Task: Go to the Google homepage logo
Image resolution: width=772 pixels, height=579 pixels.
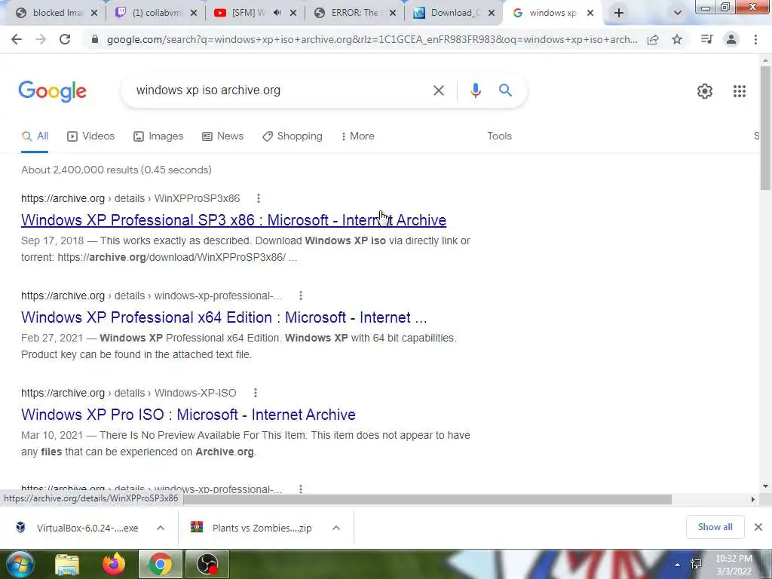Action: 52,91
